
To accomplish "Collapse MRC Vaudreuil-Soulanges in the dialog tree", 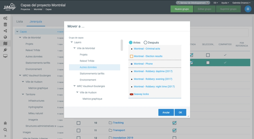I will tap(75, 86).
